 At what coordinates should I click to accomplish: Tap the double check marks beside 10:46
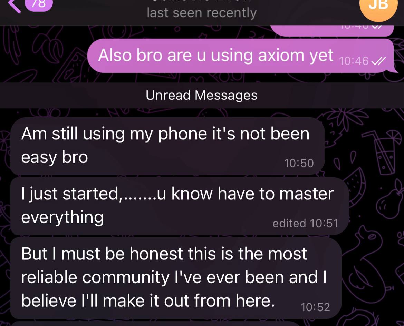click(378, 61)
